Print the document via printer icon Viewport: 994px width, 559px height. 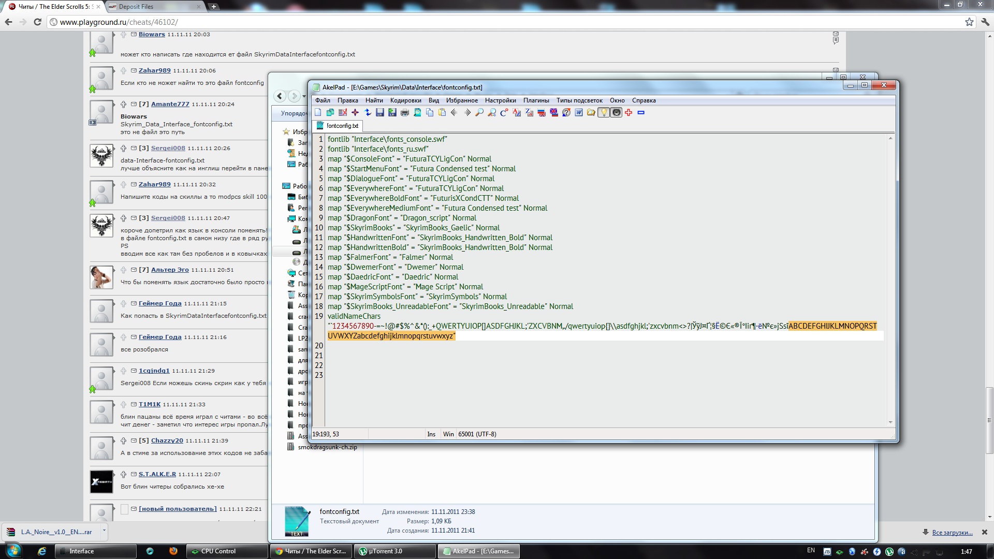point(405,112)
